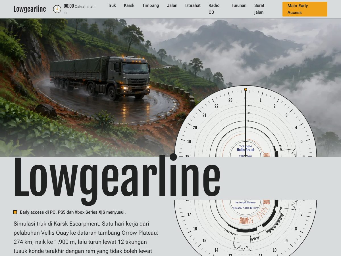This screenshot has width=341, height=256.
Task: Click the orange knob atop the dial
Action: click(x=246, y=89)
